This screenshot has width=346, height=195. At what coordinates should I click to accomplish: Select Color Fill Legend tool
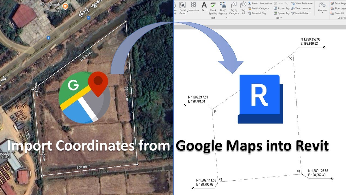pyautogui.click(x=338, y=13)
